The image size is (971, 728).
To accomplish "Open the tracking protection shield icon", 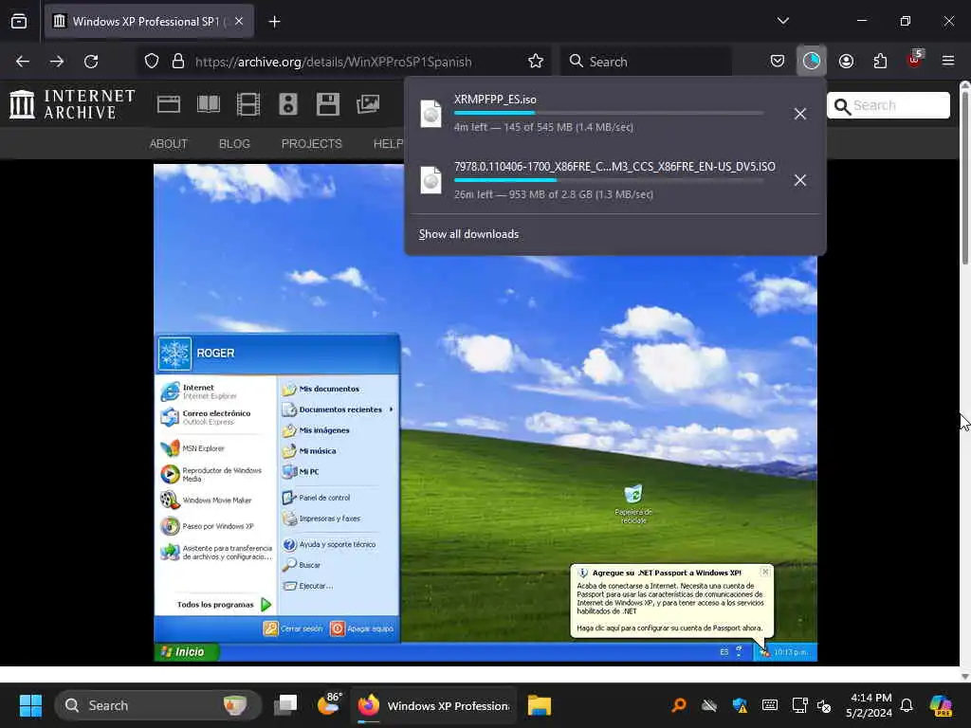I will (152, 62).
